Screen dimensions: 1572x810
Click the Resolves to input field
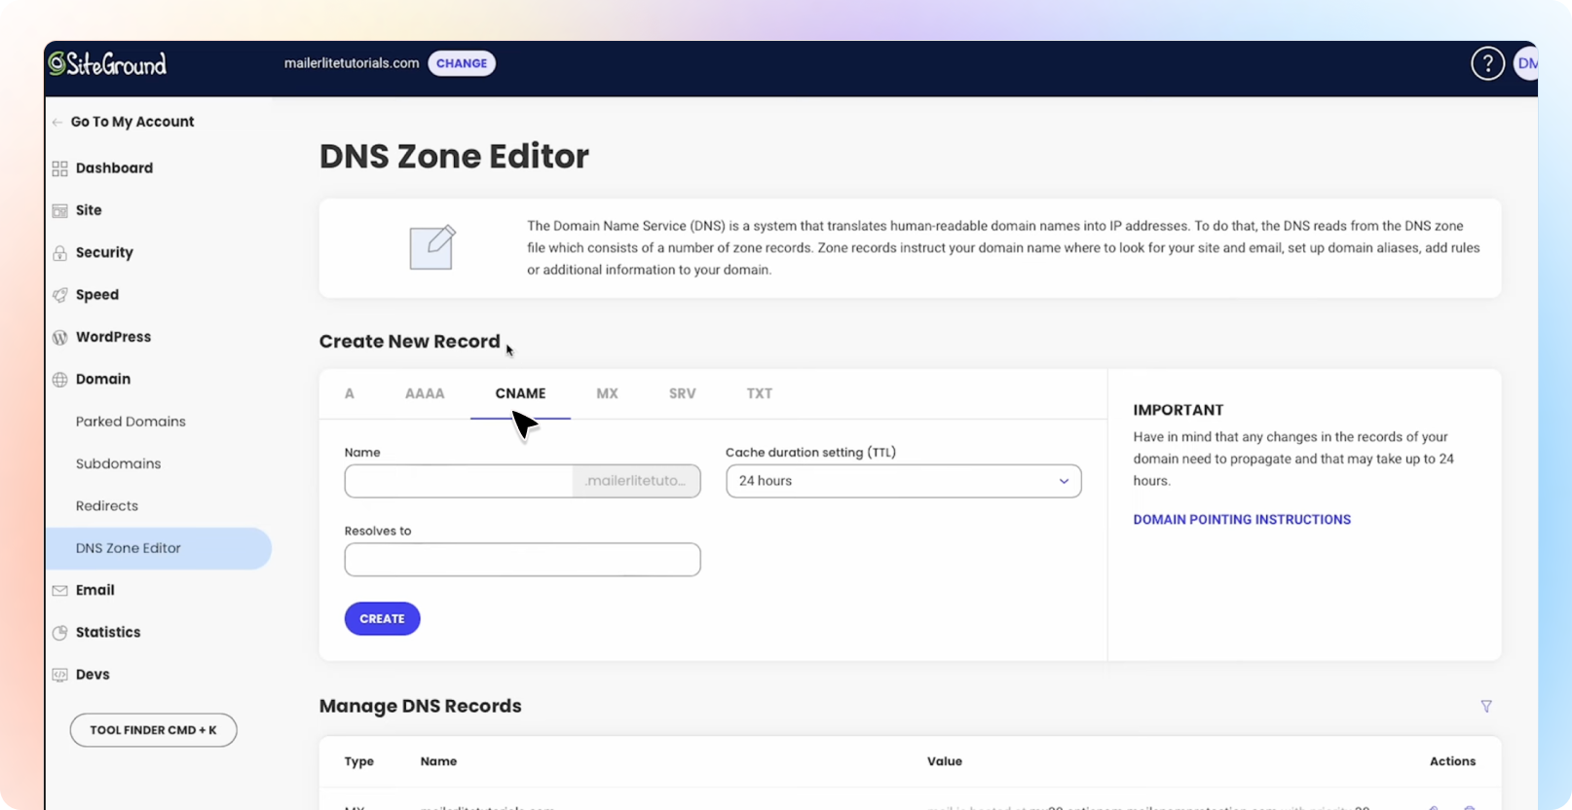(x=522, y=560)
